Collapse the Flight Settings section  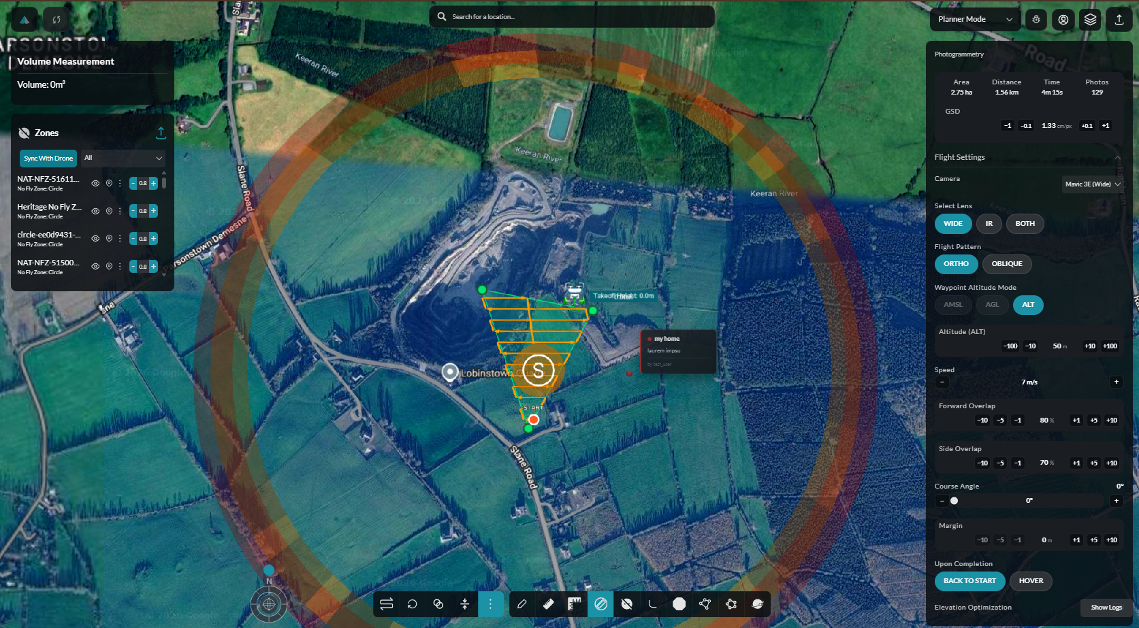(x=1117, y=158)
